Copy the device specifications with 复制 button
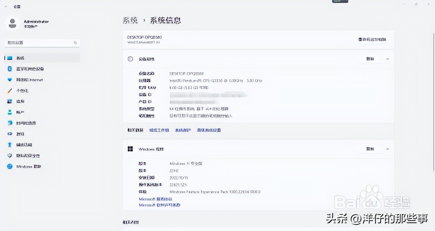 370,59
